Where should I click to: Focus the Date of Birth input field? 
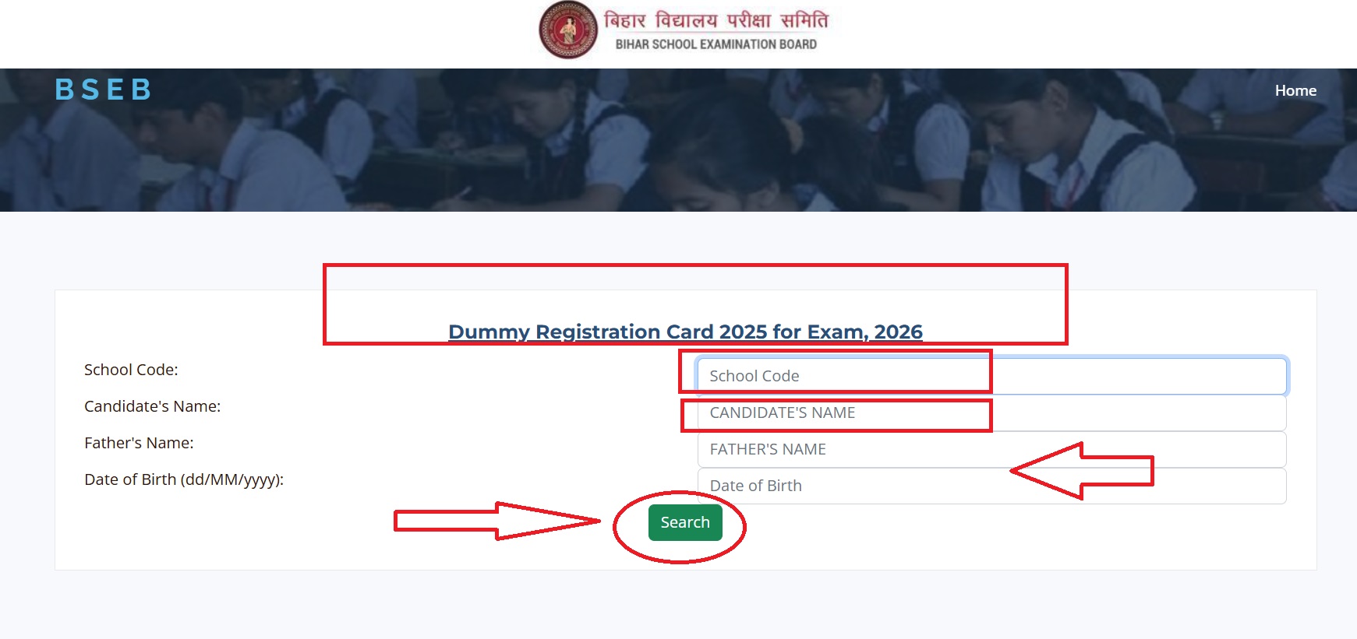point(991,486)
